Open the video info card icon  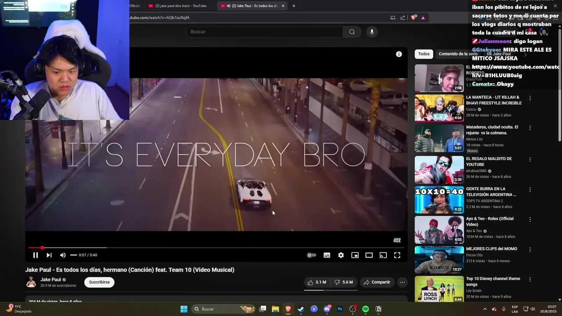pos(399,54)
